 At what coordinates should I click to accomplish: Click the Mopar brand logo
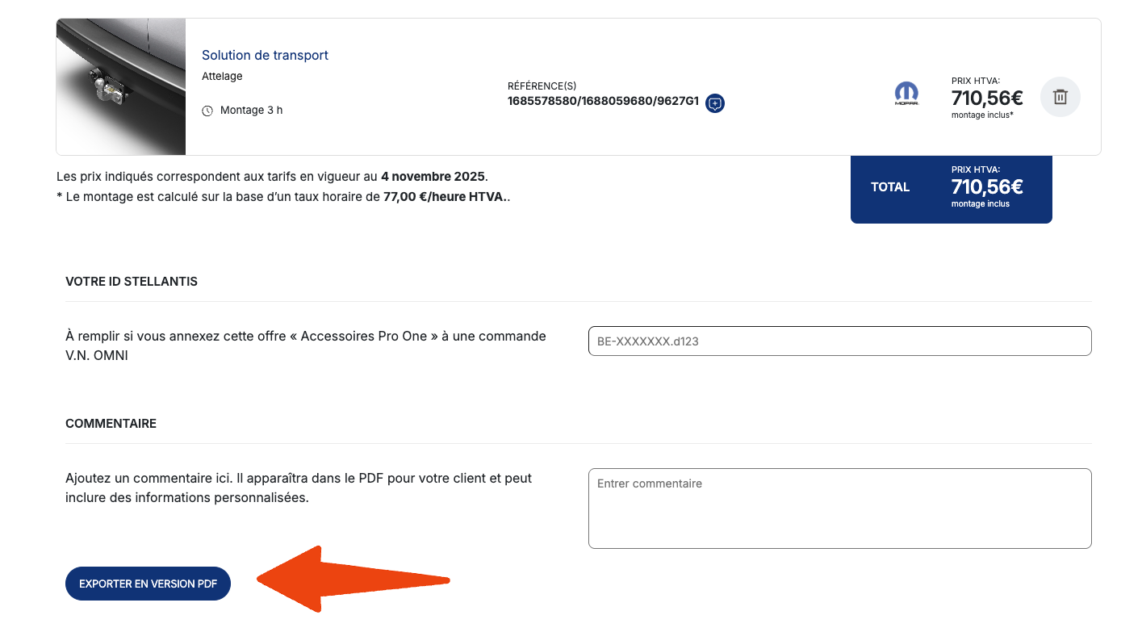click(x=906, y=94)
